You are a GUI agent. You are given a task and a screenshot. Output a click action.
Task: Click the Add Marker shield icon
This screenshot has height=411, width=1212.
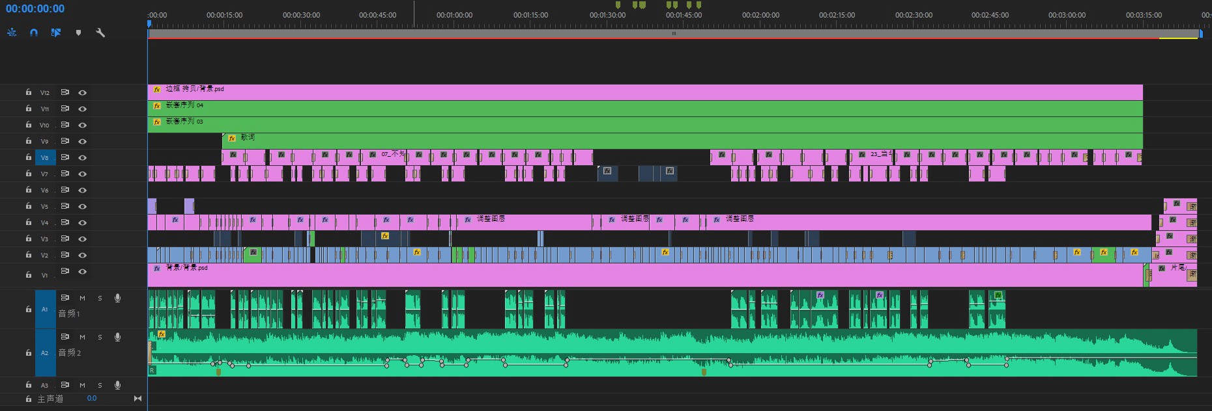pos(78,33)
